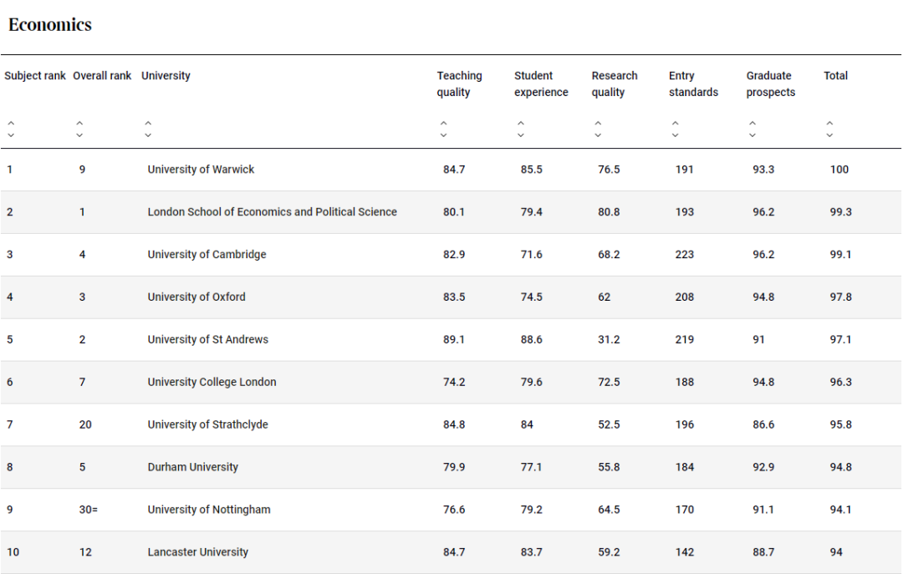Open London School of Economics and Political Science
This screenshot has width=903, height=574.
272,212
